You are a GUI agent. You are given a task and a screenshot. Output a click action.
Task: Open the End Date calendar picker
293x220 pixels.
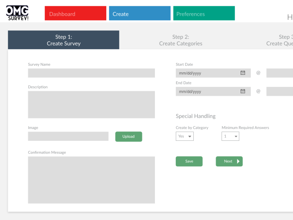pos(243,91)
